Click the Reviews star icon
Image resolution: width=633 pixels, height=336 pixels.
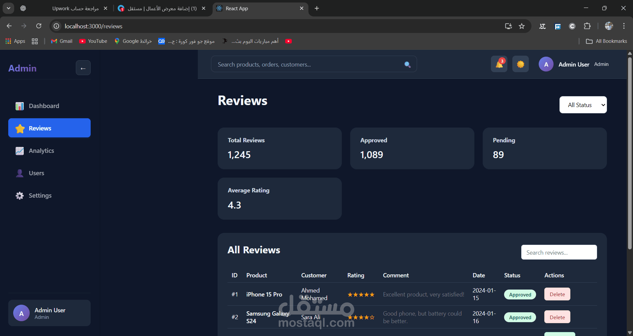click(20, 128)
